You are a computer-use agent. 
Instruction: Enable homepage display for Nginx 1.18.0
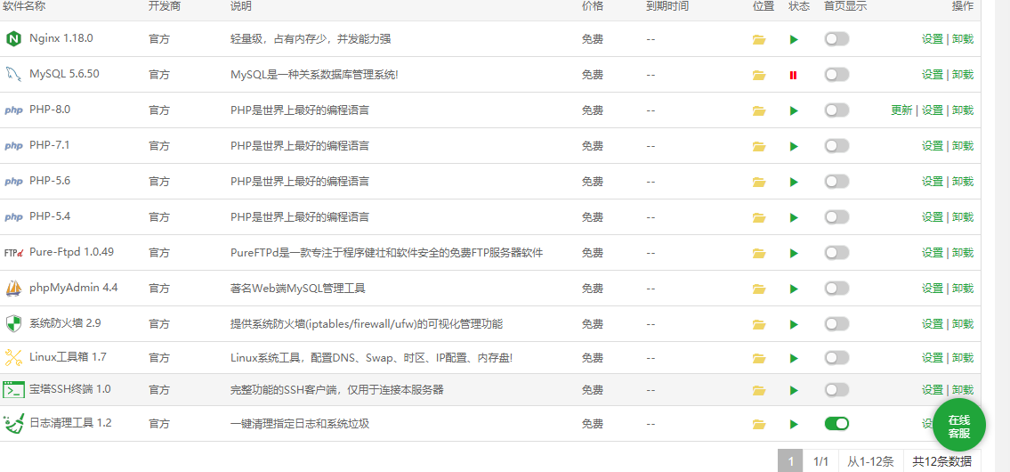pyautogui.click(x=836, y=39)
